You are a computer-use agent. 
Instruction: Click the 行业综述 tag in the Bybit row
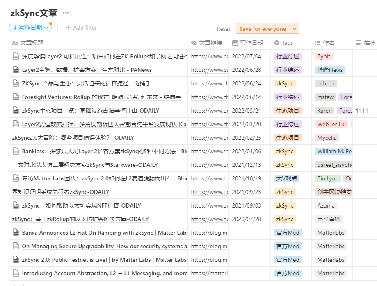pyautogui.click(x=288, y=56)
